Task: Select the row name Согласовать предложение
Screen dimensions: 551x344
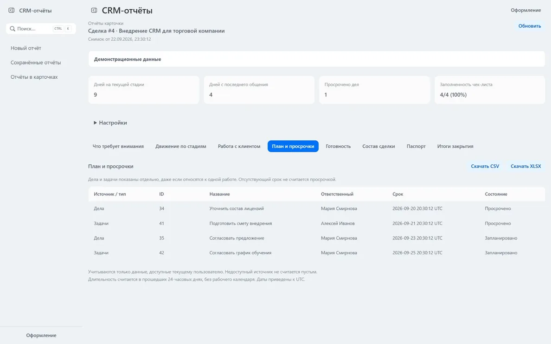Action: click(237, 238)
